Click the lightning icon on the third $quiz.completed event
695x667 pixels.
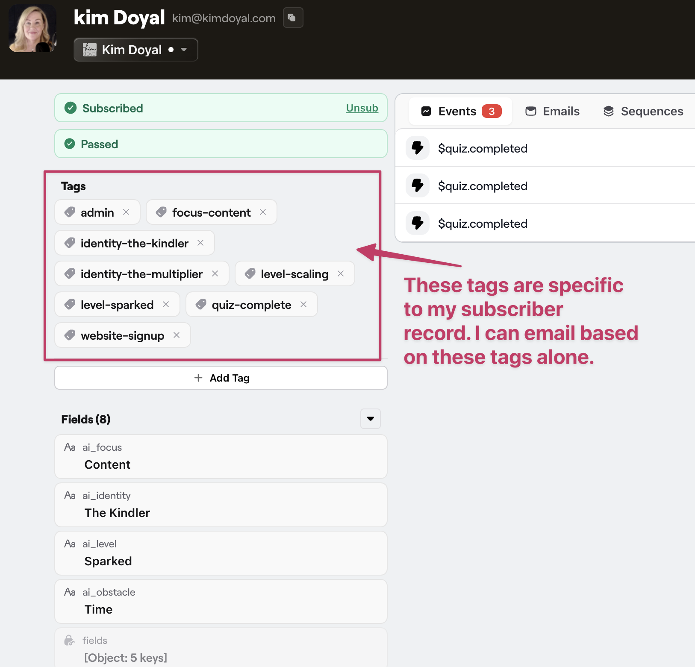[417, 223]
